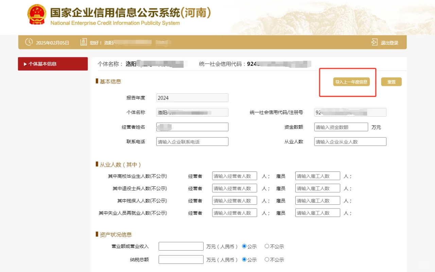435x272 pixels.
Task: Click the 报告年度 field showing 2024
Action: [x=192, y=98]
